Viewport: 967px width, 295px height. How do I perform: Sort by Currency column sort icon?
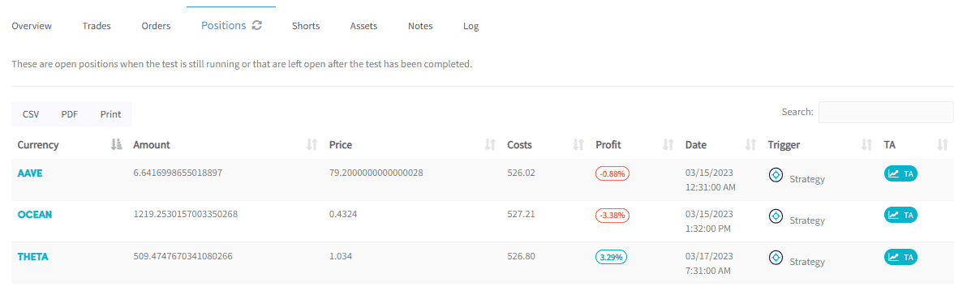pyautogui.click(x=117, y=145)
